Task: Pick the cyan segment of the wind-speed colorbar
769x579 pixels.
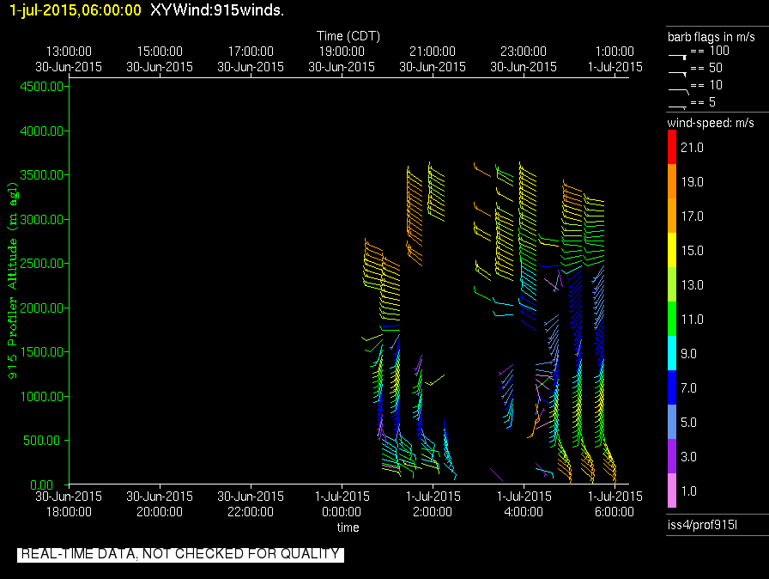Action: pos(672,353)
